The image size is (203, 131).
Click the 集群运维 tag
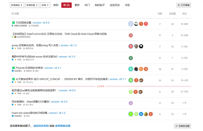click(x=28, y=48)
